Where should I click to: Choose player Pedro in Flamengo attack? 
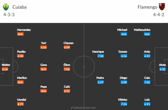click(100, 78)
